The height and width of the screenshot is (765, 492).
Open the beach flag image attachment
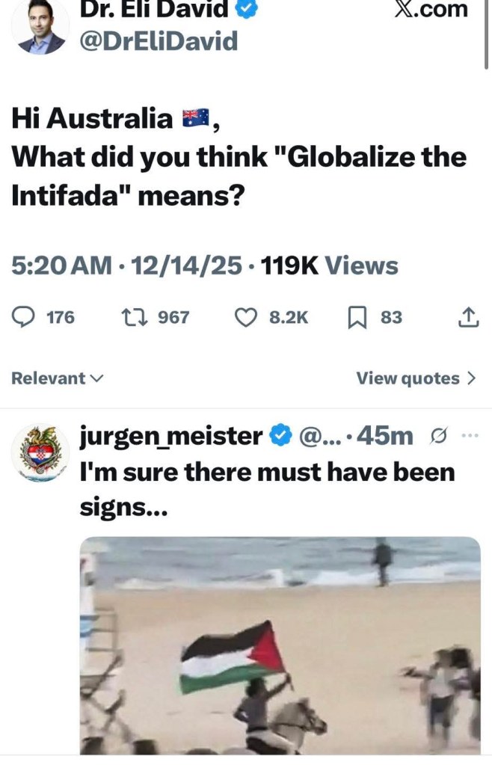pos(280,645)
